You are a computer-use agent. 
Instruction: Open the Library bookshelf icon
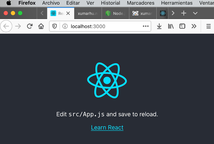click(x=171, y=26)
